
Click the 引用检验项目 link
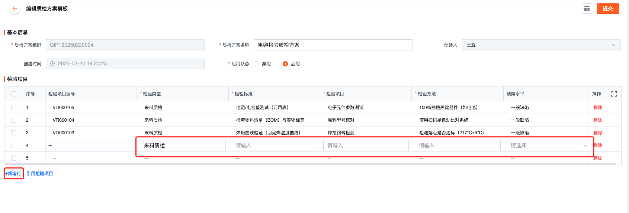pos(40,174)
